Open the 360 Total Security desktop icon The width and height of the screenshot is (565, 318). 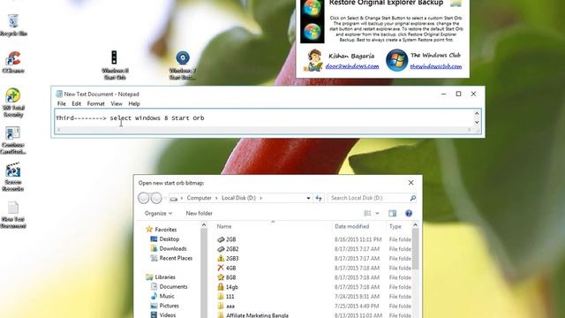click(x=13, y=102)
